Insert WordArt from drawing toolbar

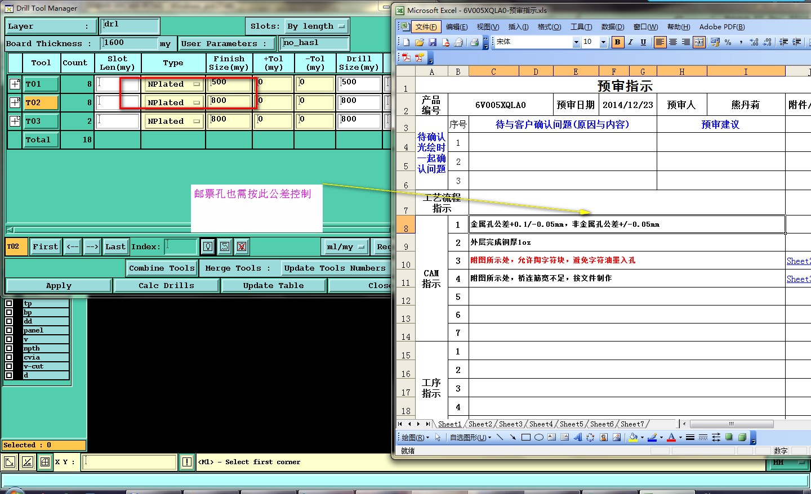[577, 437]
